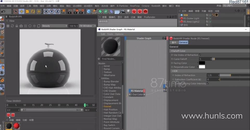Screen dimensions: 250x130
Task: Open Shader Graph Options menu
Action: [119, 34]
